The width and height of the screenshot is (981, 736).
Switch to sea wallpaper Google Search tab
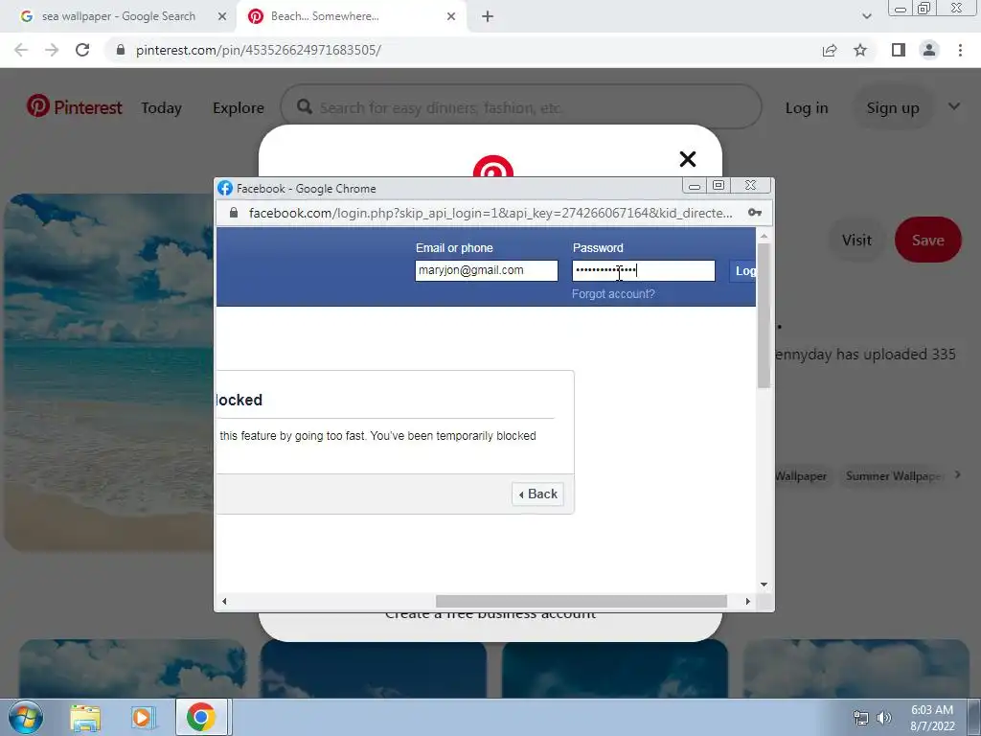119,16
